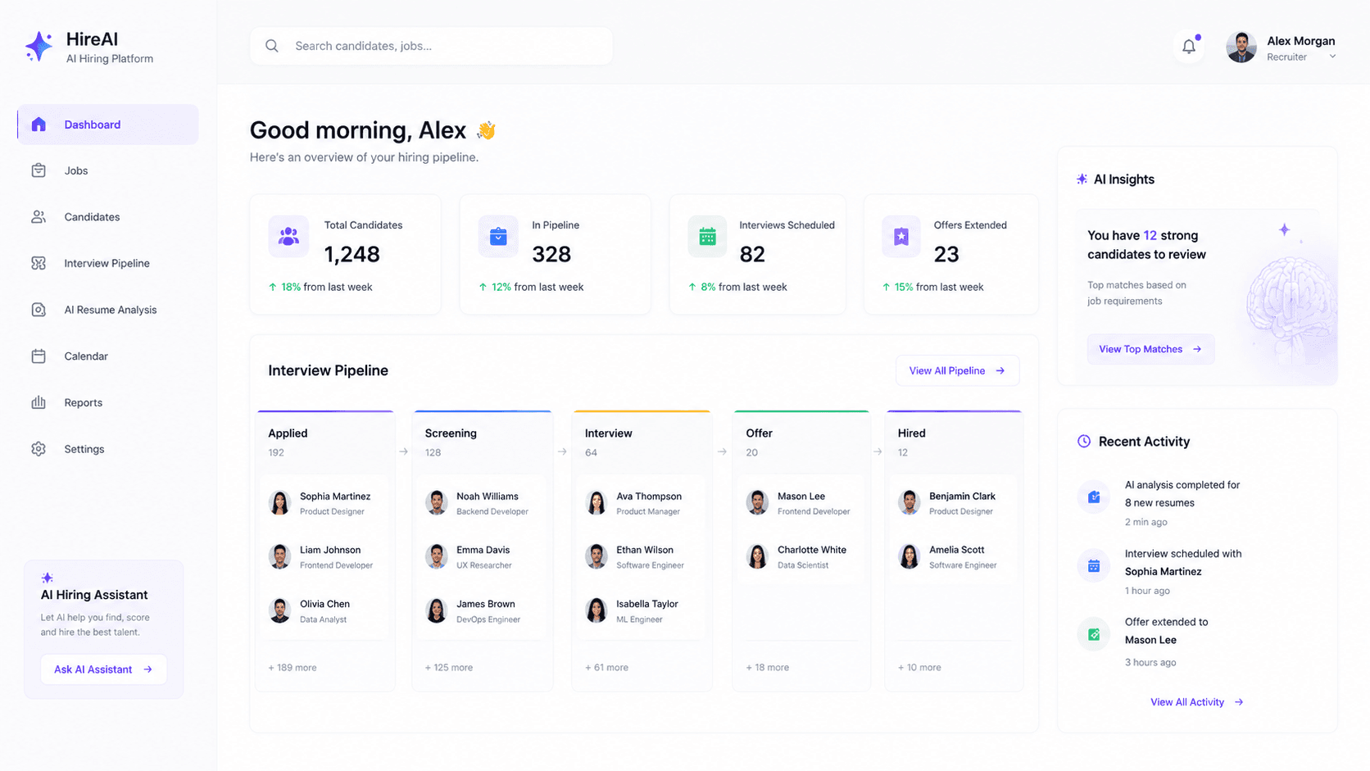This screenshot has width=1370, height=771.
Task: Open the View All Activity link
Action: point(1196,702)
